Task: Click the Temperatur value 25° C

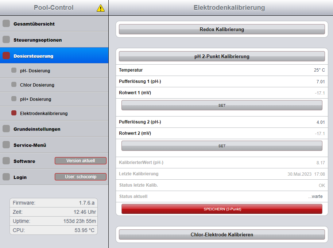Action: point(319,70)
